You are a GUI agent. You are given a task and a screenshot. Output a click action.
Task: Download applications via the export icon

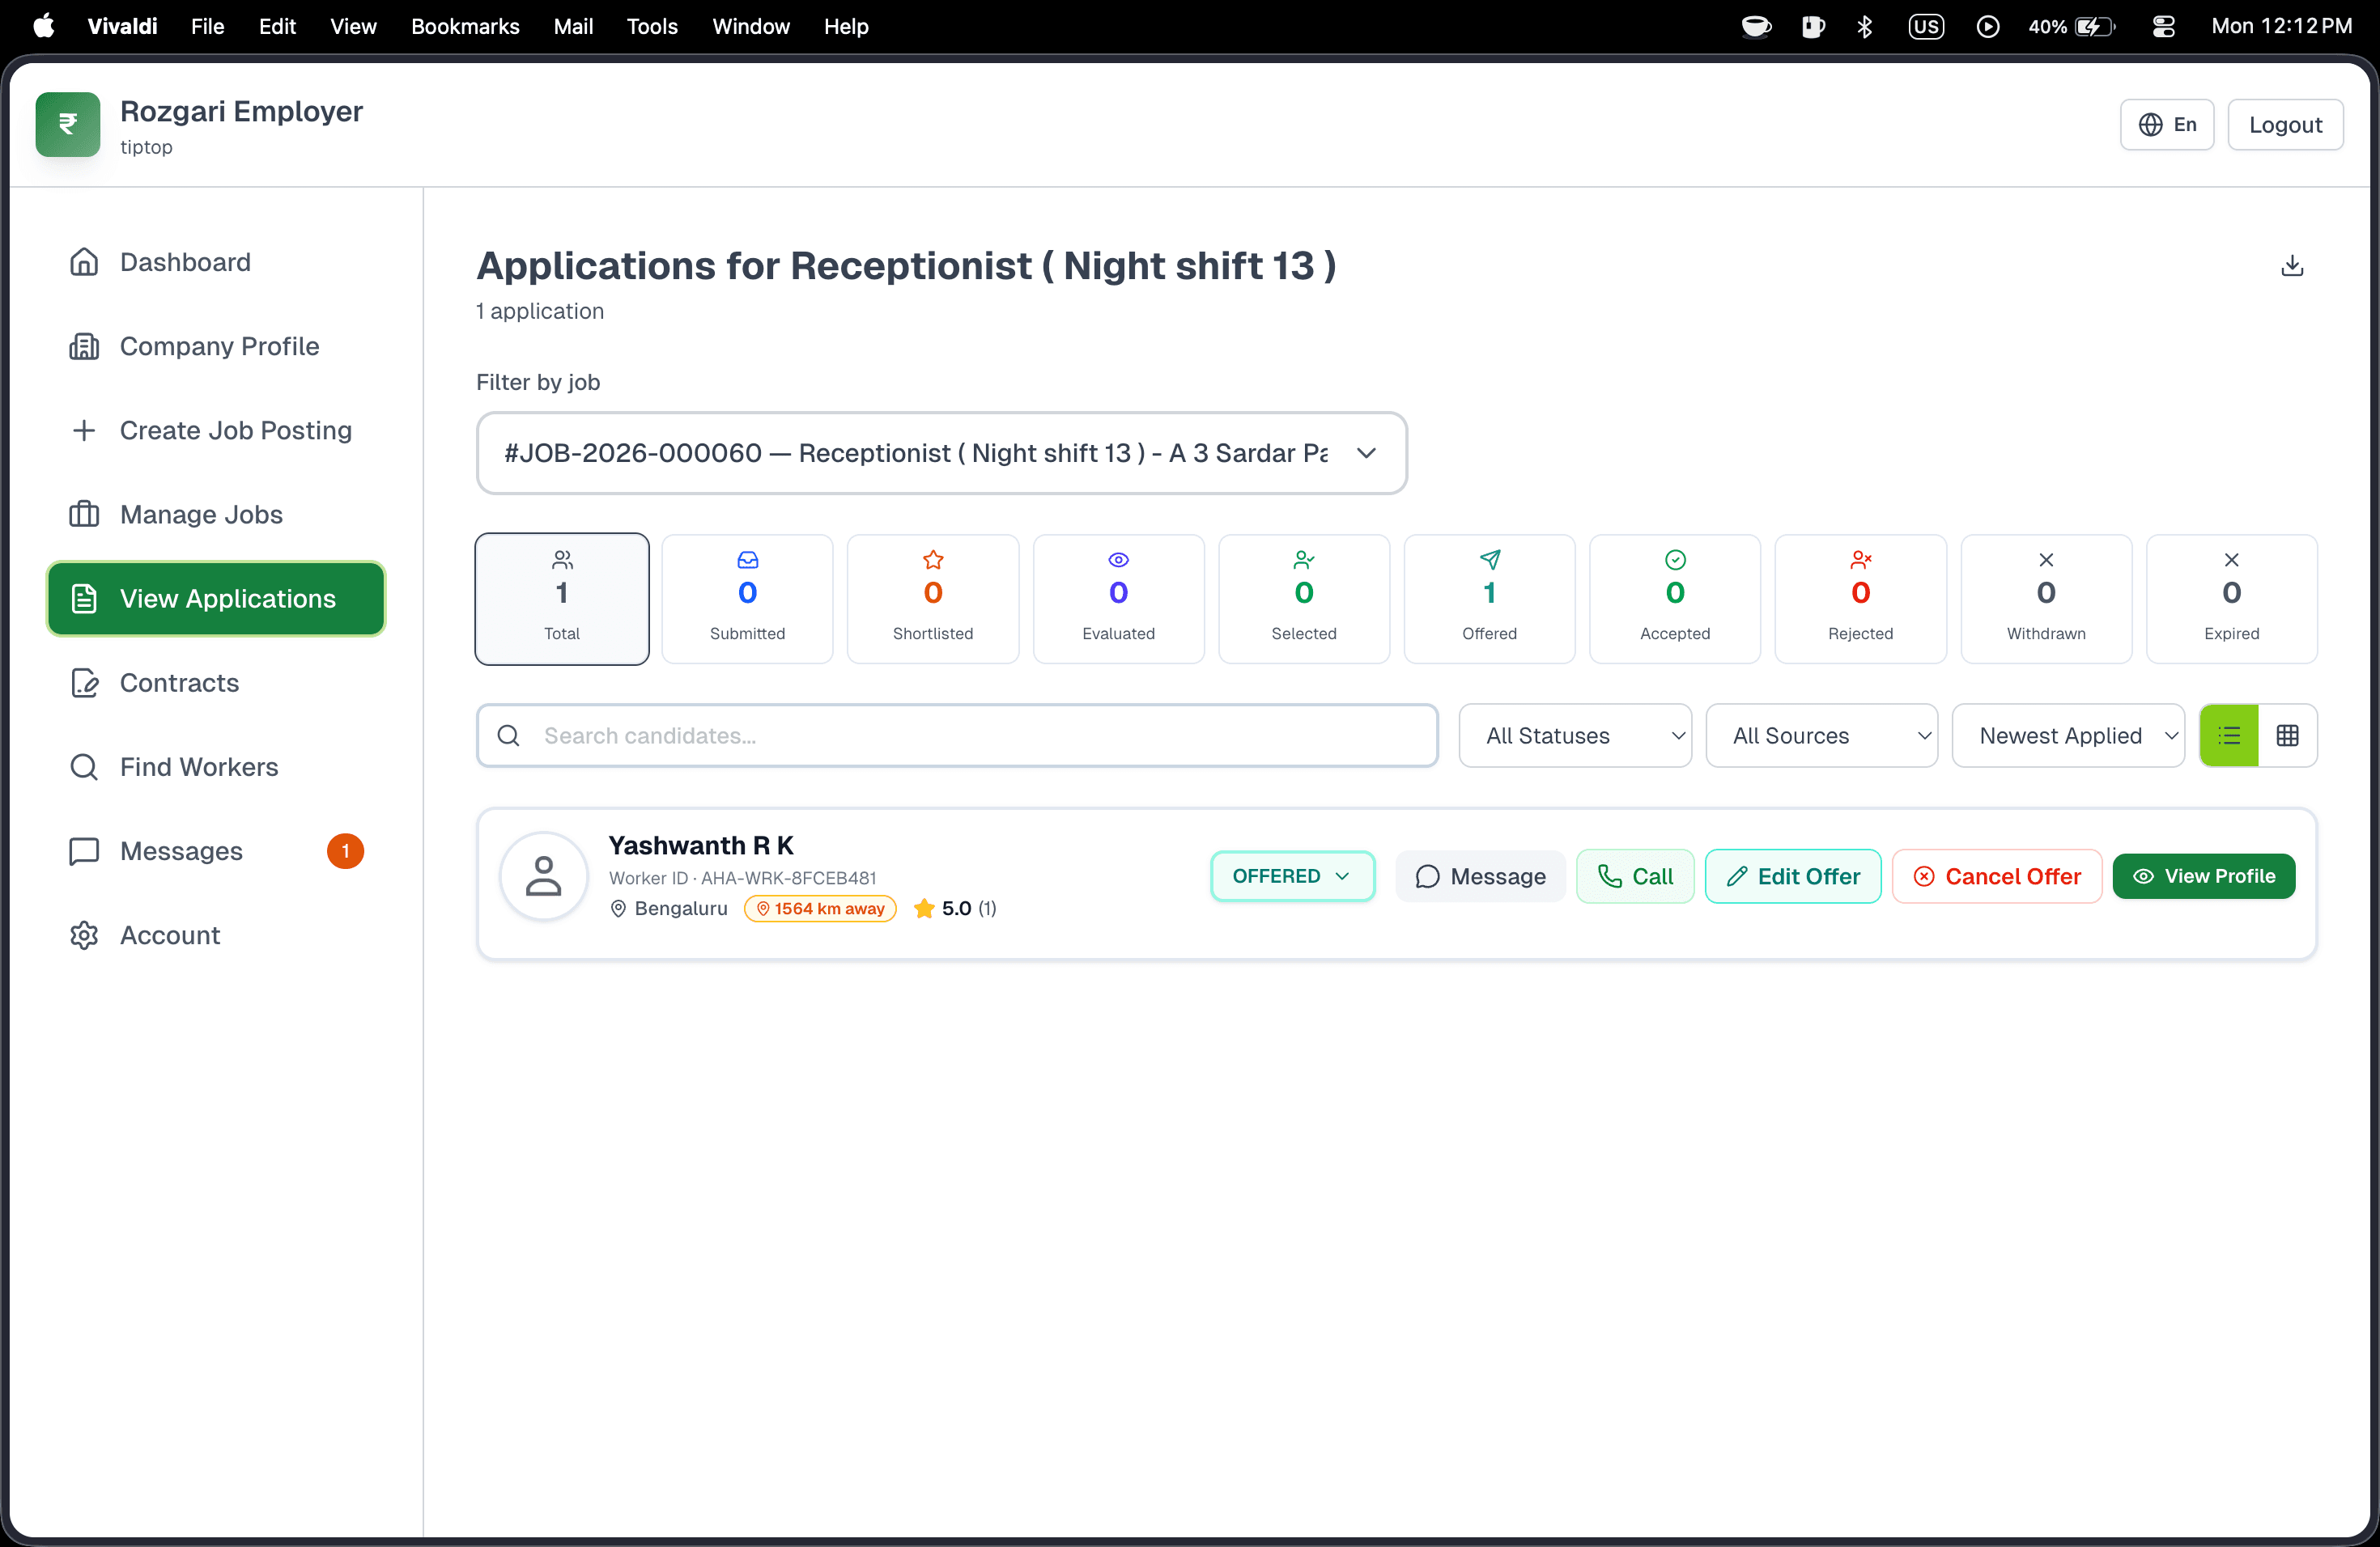coord(2292,266)
